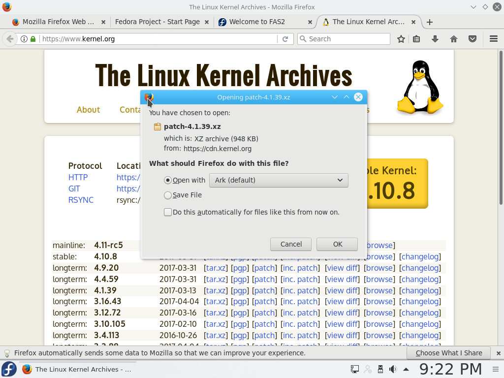This screenshot has height=378, width=504.
Task: Close the Welcome to FAS2 tab
Action: coord(310,22)
